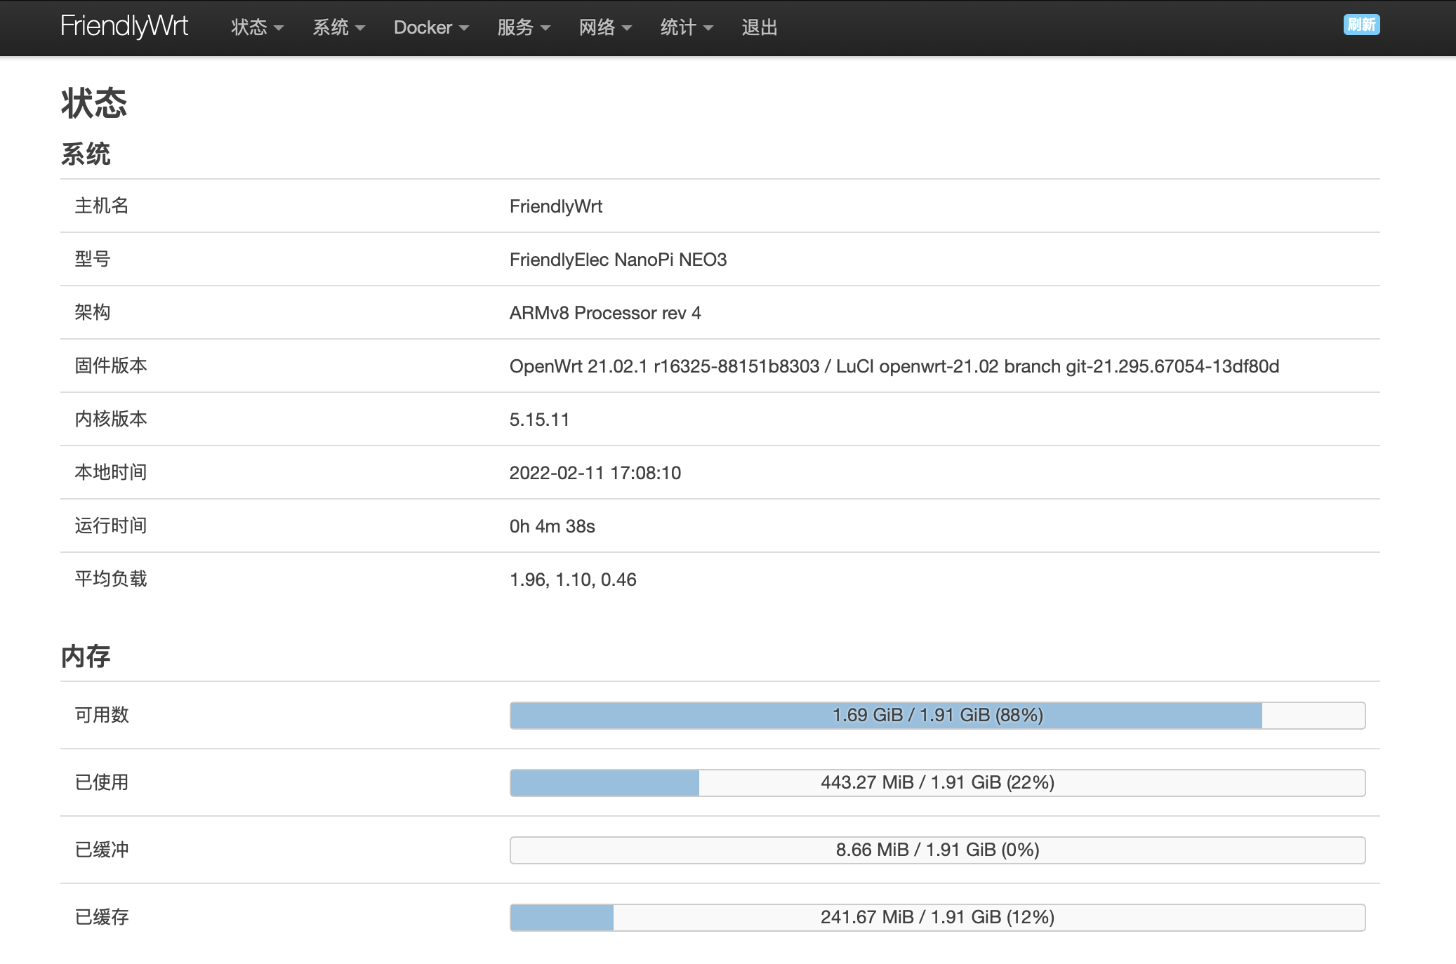
Task: Click the 状态 page title
Action: tap(94, 103)
